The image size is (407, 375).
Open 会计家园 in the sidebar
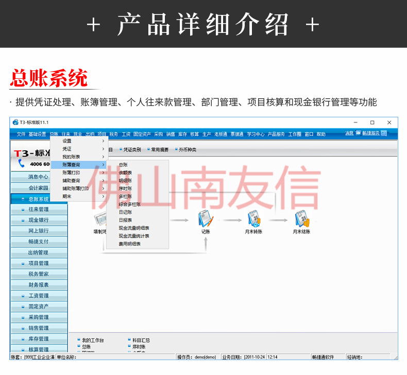(31, 188)
